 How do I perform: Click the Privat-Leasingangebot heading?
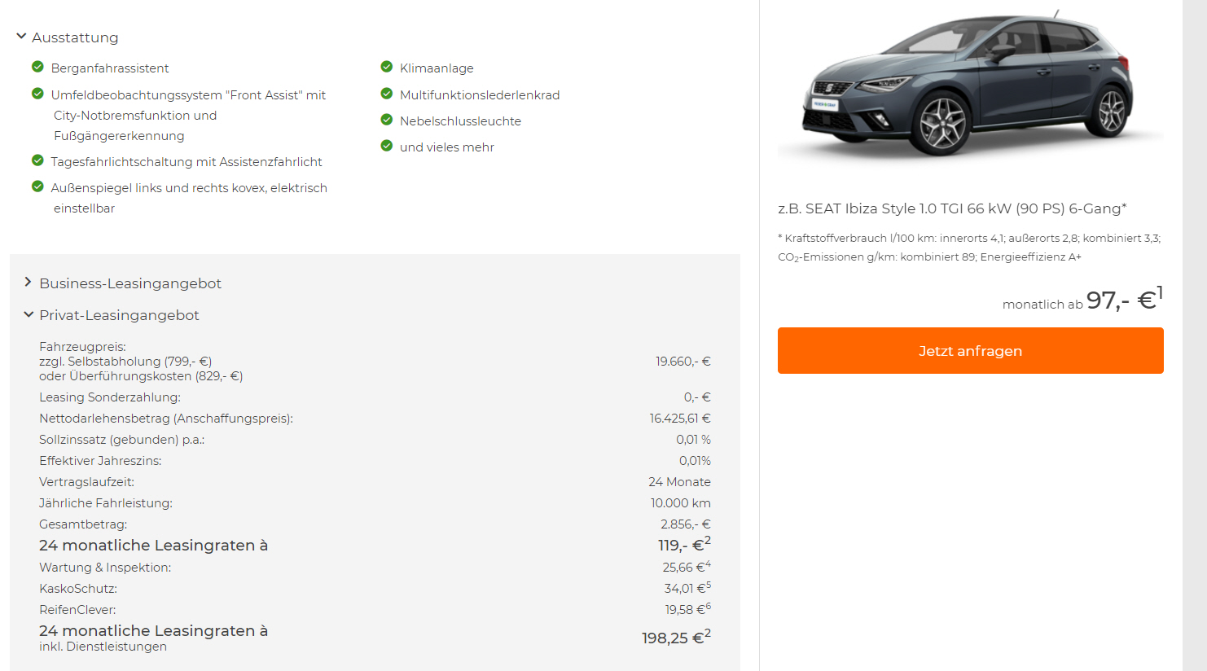pos(119,315)
